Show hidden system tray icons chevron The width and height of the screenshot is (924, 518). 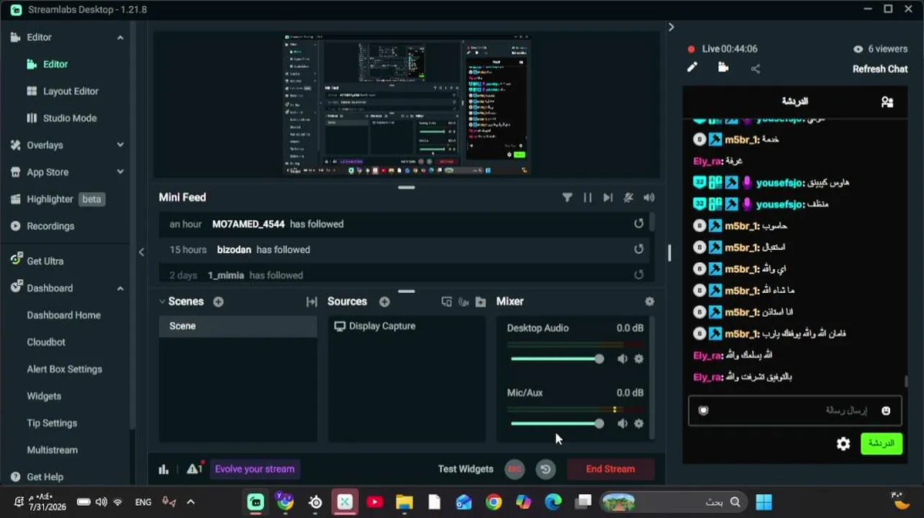pos(191,502)
